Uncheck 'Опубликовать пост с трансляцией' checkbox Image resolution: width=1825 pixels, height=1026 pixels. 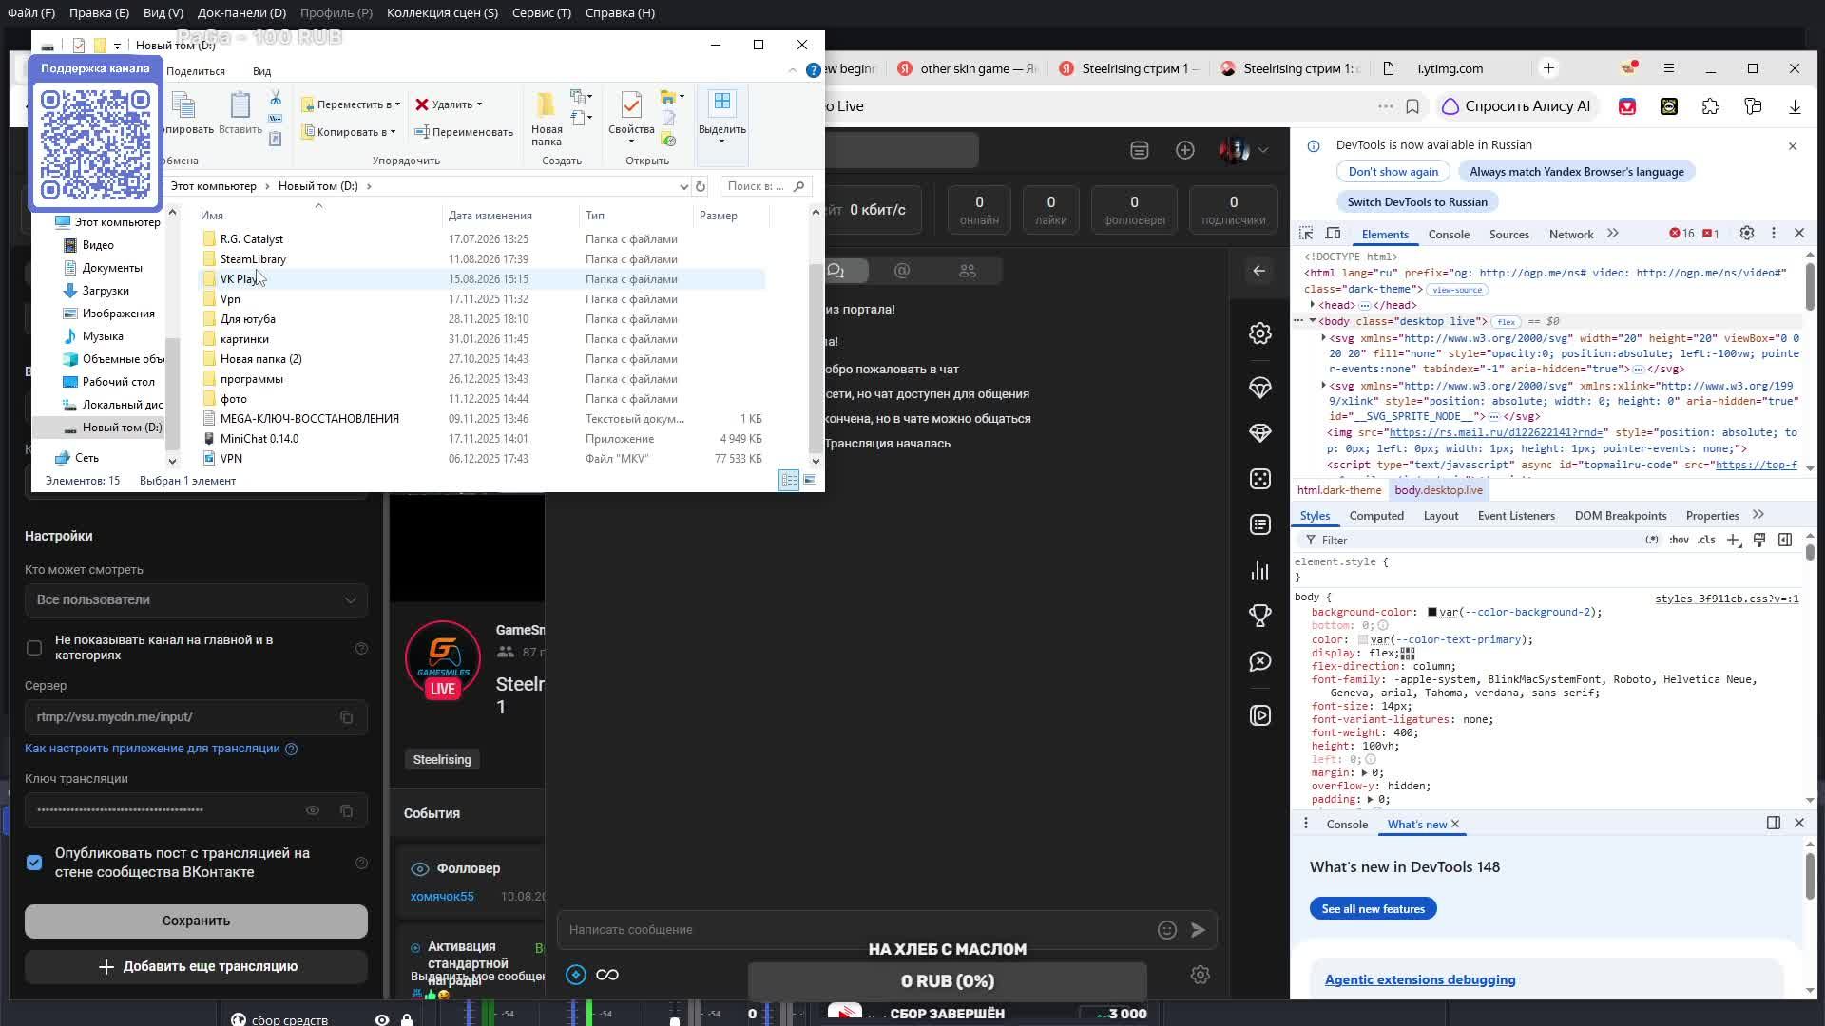pos(34,863)
